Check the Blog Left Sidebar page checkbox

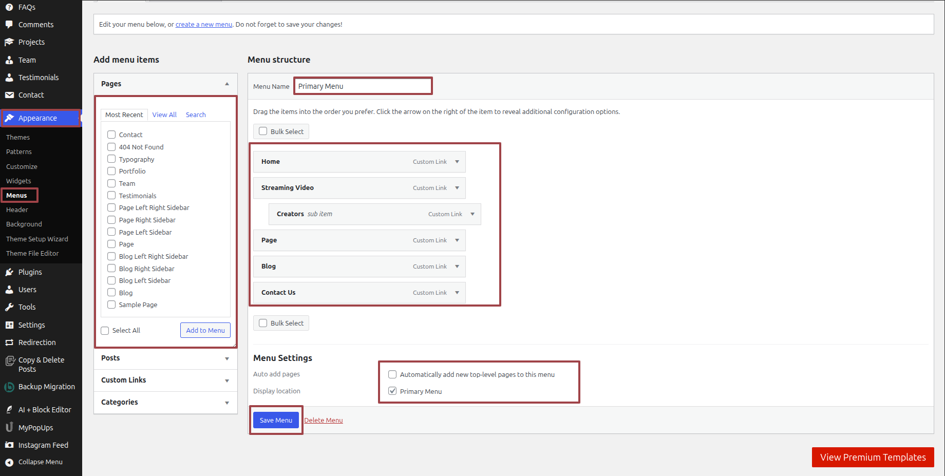point(111,280)
